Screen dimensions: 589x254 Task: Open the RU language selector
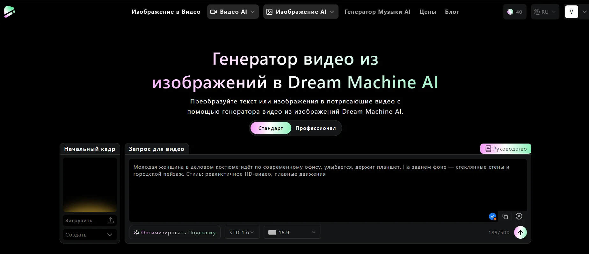[x=545, y=12]
